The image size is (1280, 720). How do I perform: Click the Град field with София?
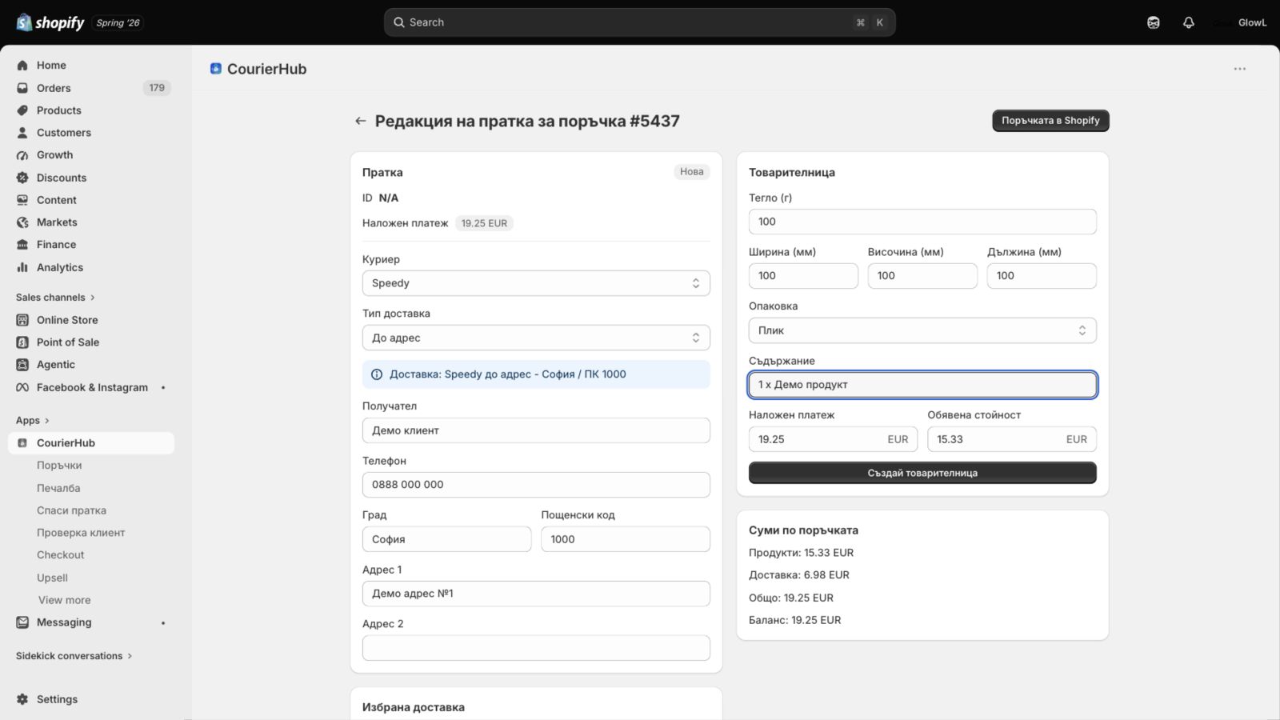tap(446, 539)
